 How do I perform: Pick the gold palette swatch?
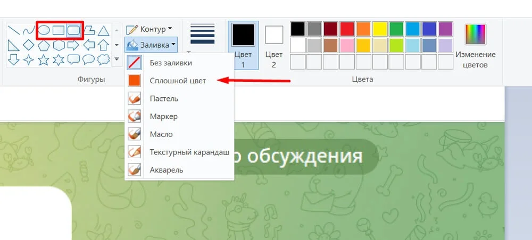[x=363, y=45]
